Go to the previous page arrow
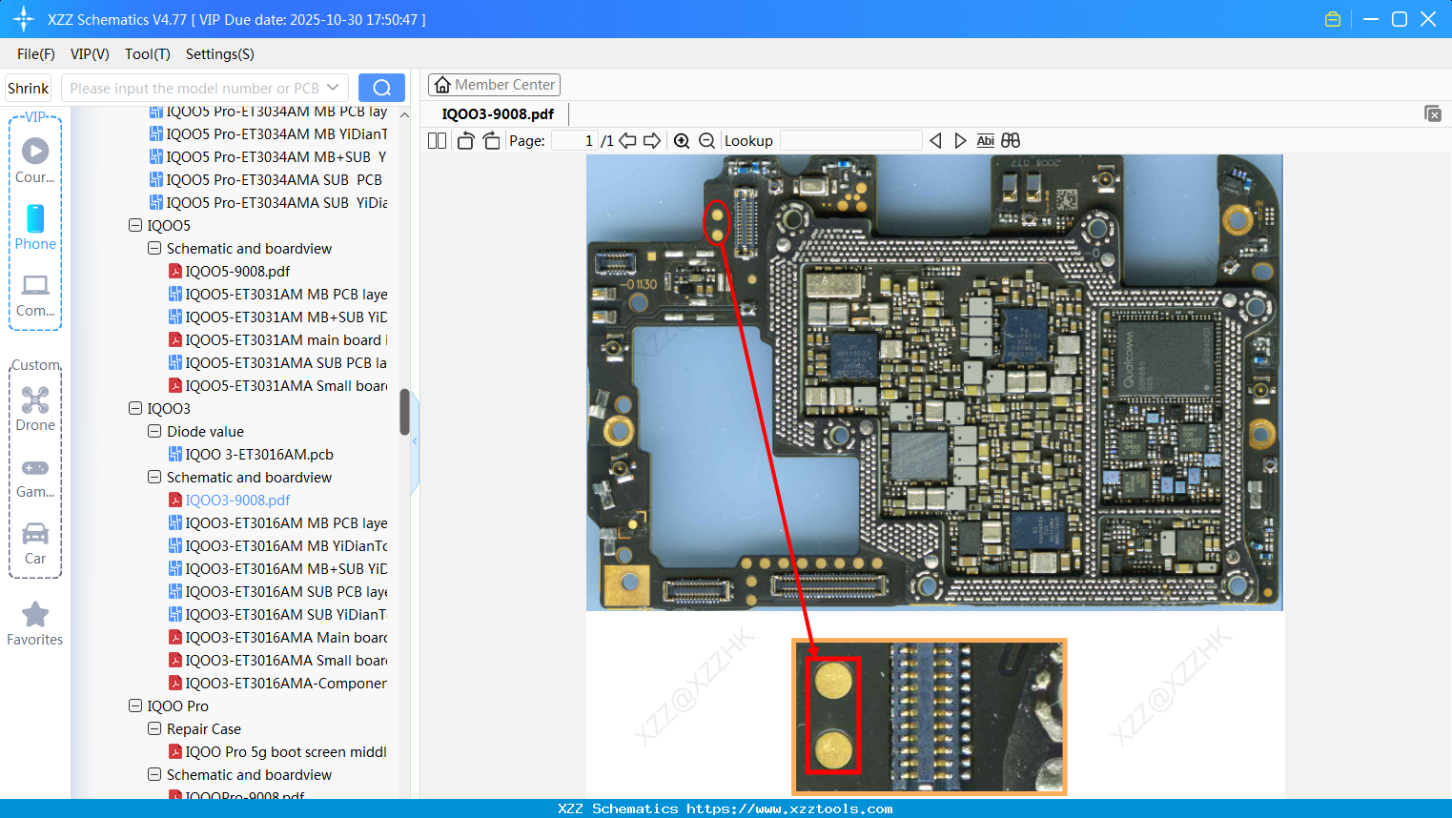The height and width of the screenshot is (818, 1452). [x=627, y=140]
